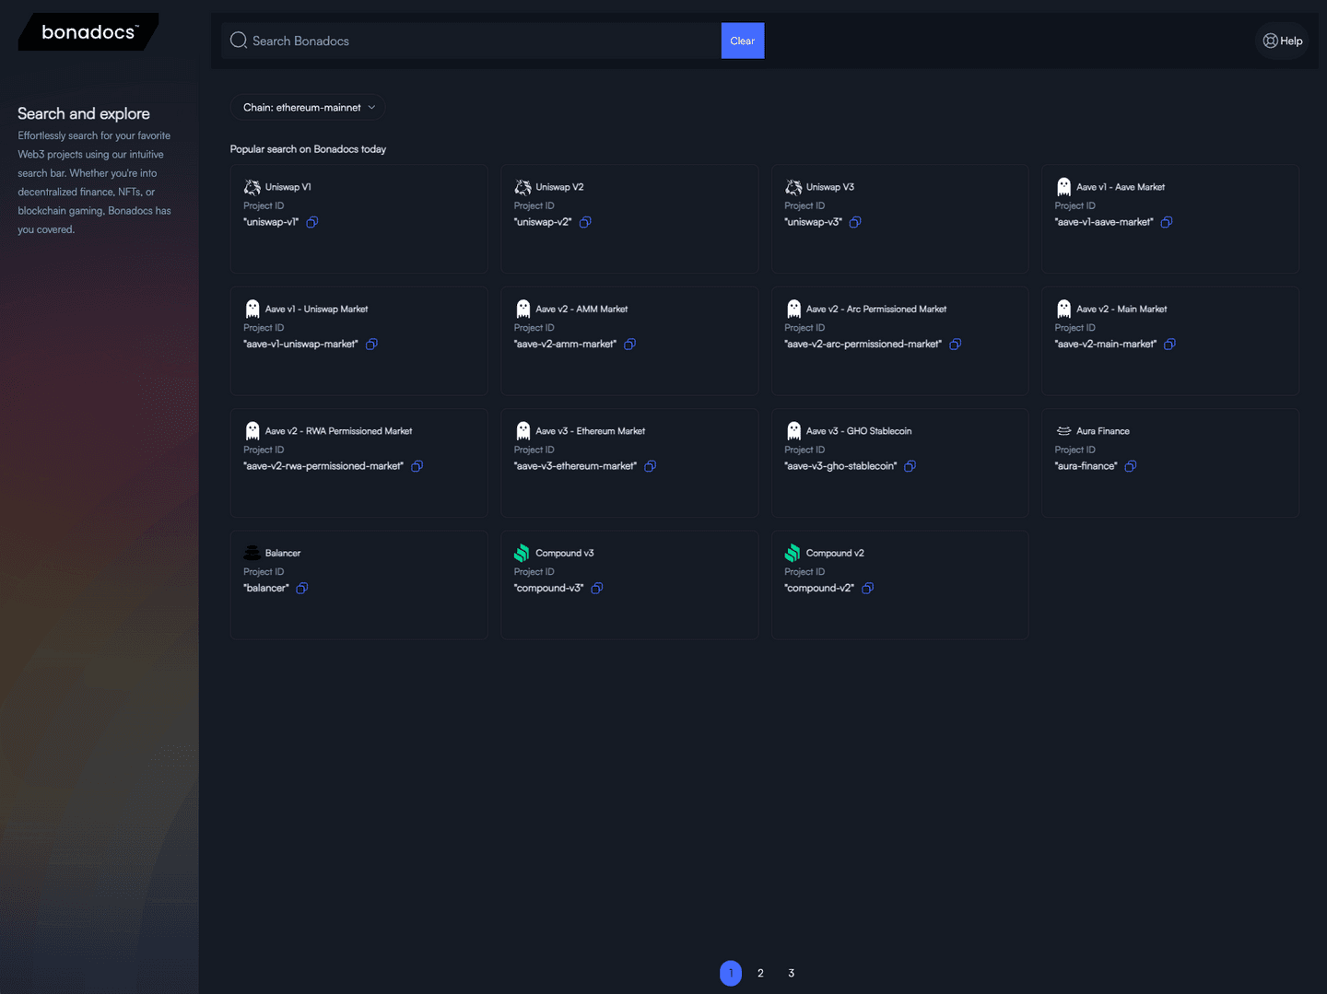The image size is (1327, 994).
Task: Open the Chain: ethereum-mainnet dropdown
Action: coord(308,108)
